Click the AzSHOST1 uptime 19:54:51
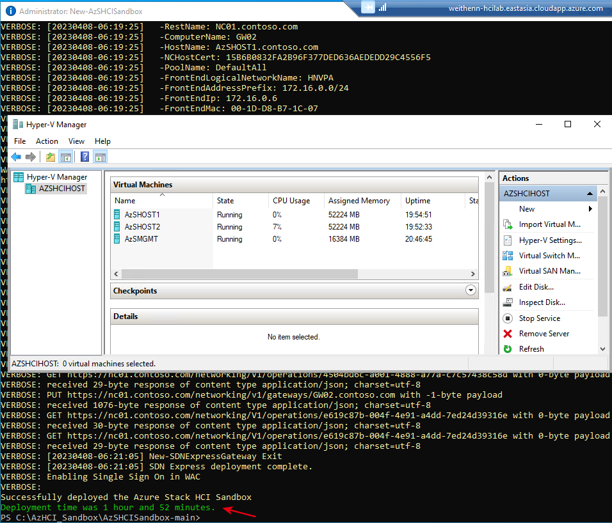The image size is (612, 523). coord(419,214)
